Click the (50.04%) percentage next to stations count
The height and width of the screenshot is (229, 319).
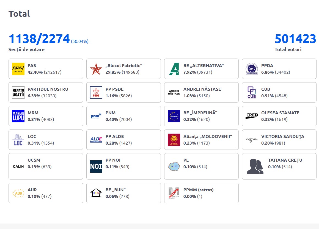80,41
